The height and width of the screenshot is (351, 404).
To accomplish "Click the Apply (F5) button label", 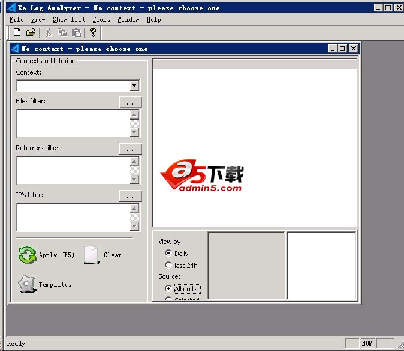I will (57, 255).
